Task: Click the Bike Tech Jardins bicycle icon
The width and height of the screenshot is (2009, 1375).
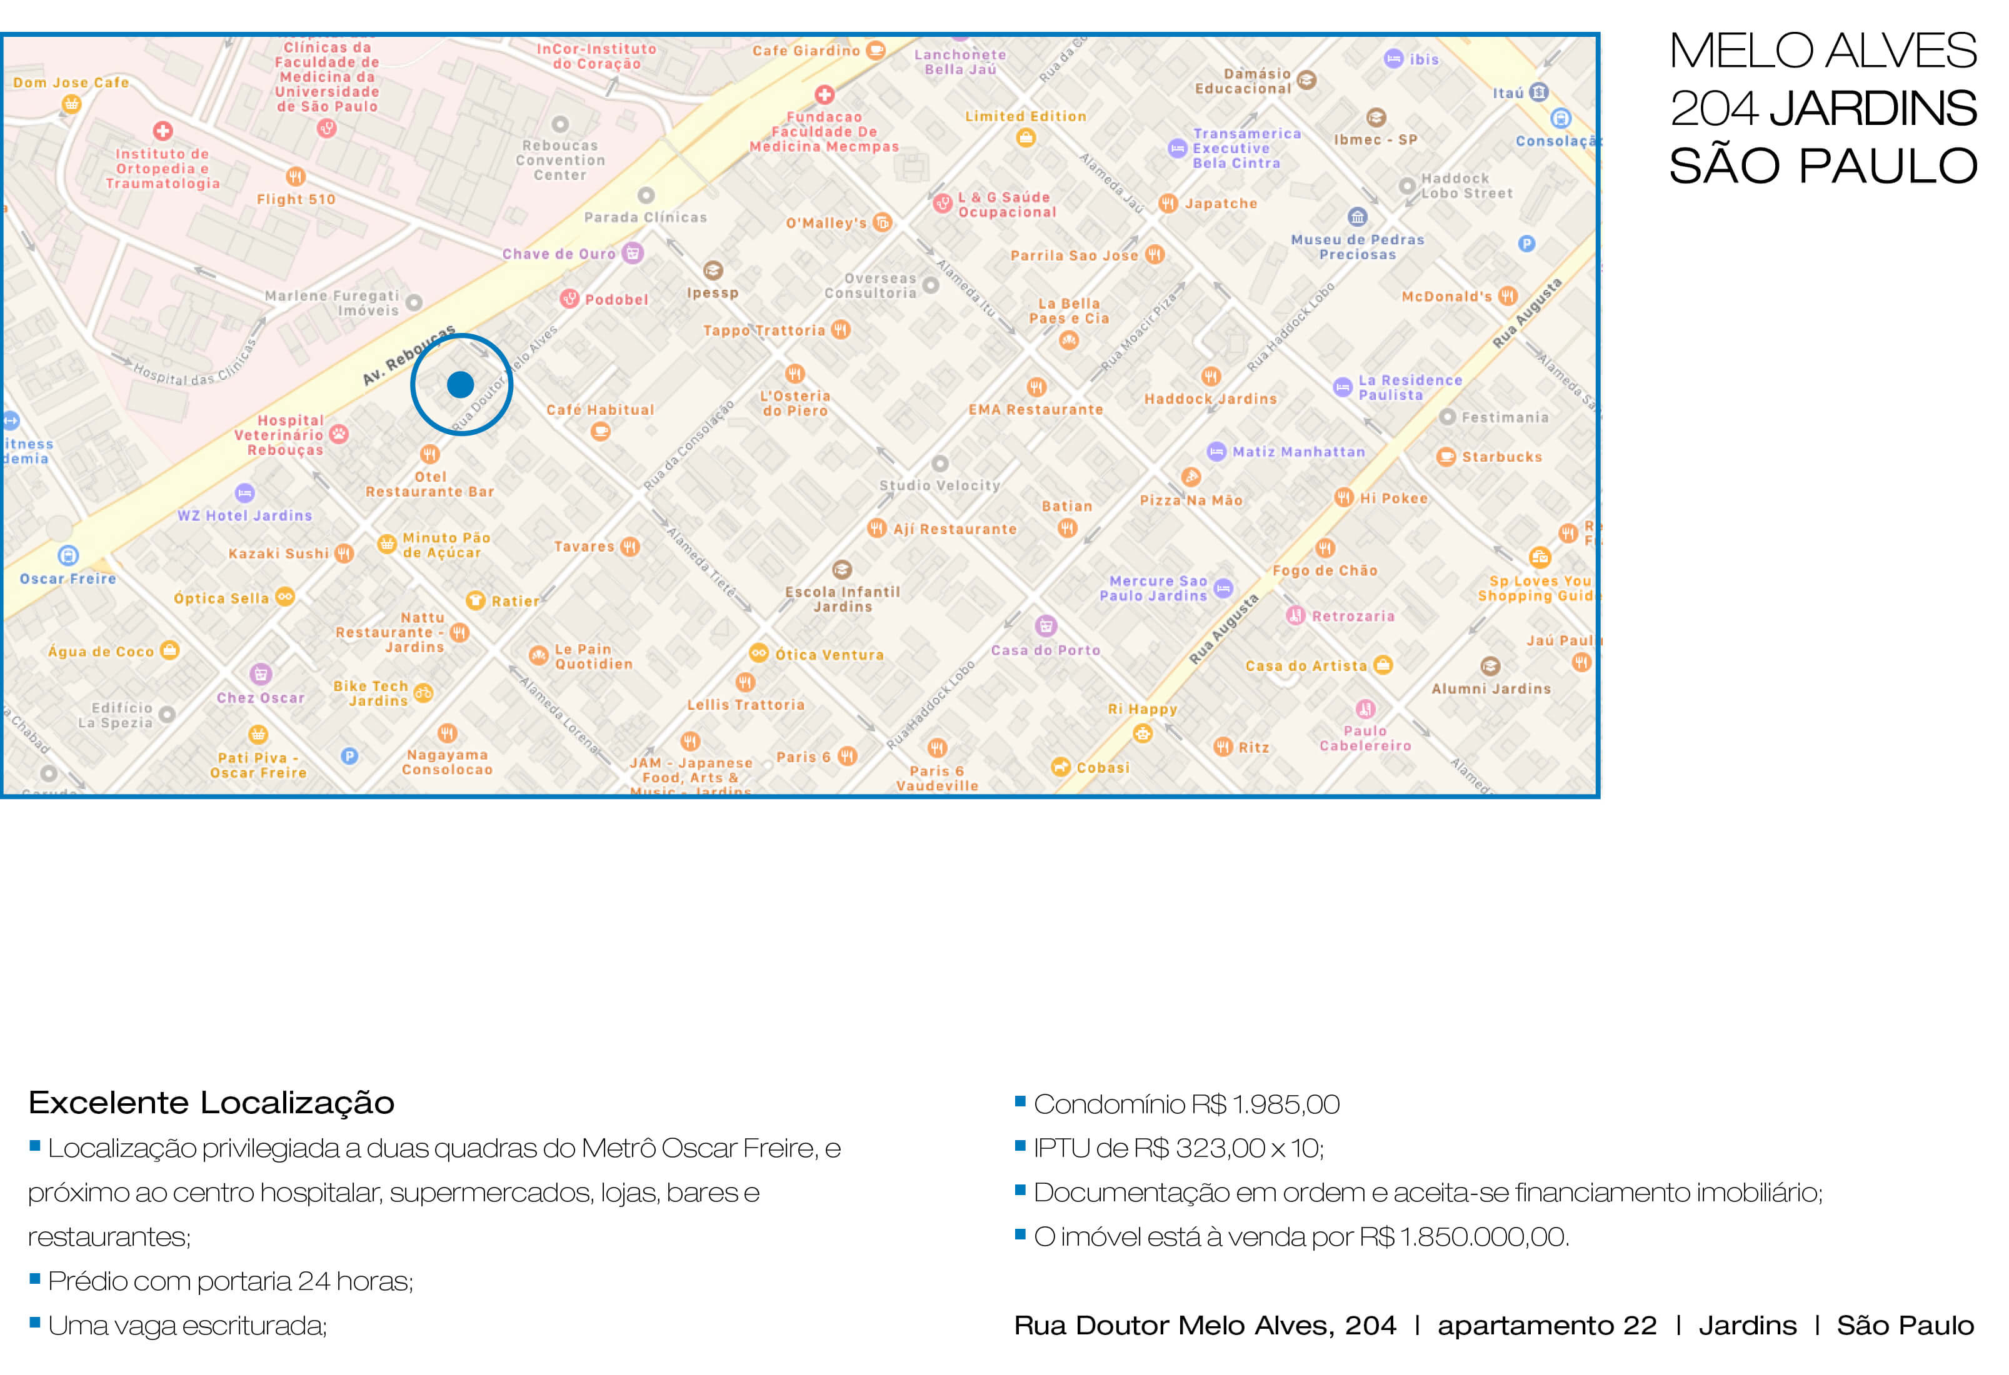Action: tap(423, 693)
